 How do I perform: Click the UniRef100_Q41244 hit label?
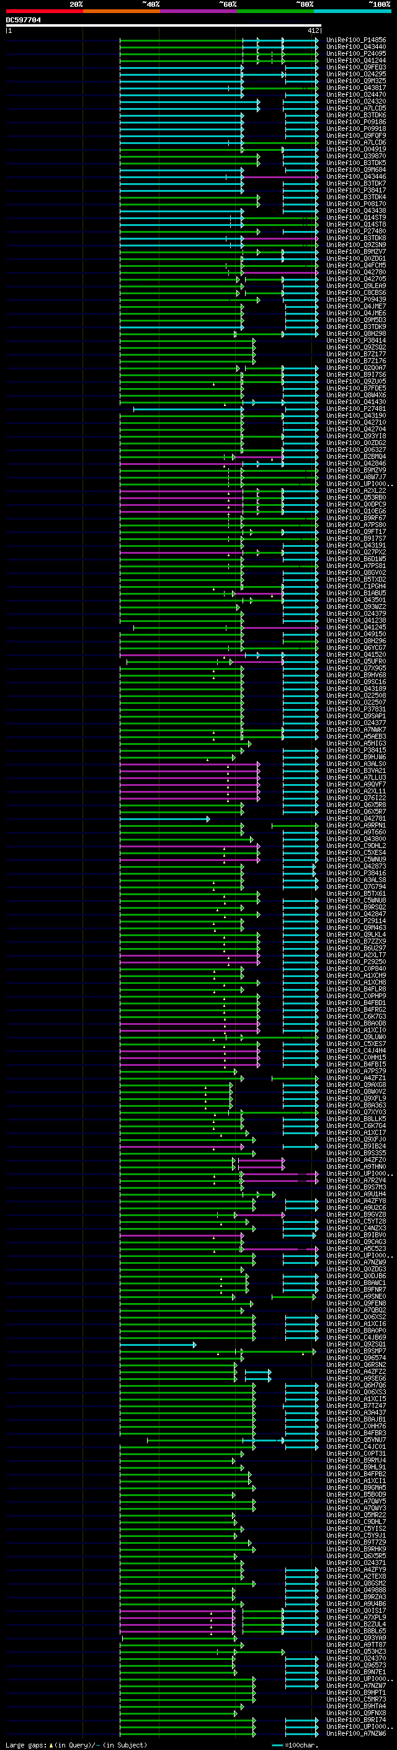(356, 60)
